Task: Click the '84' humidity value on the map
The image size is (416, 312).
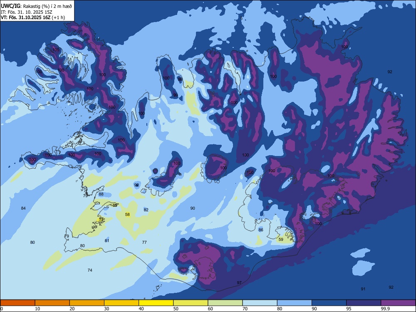Action: [23, 208]
